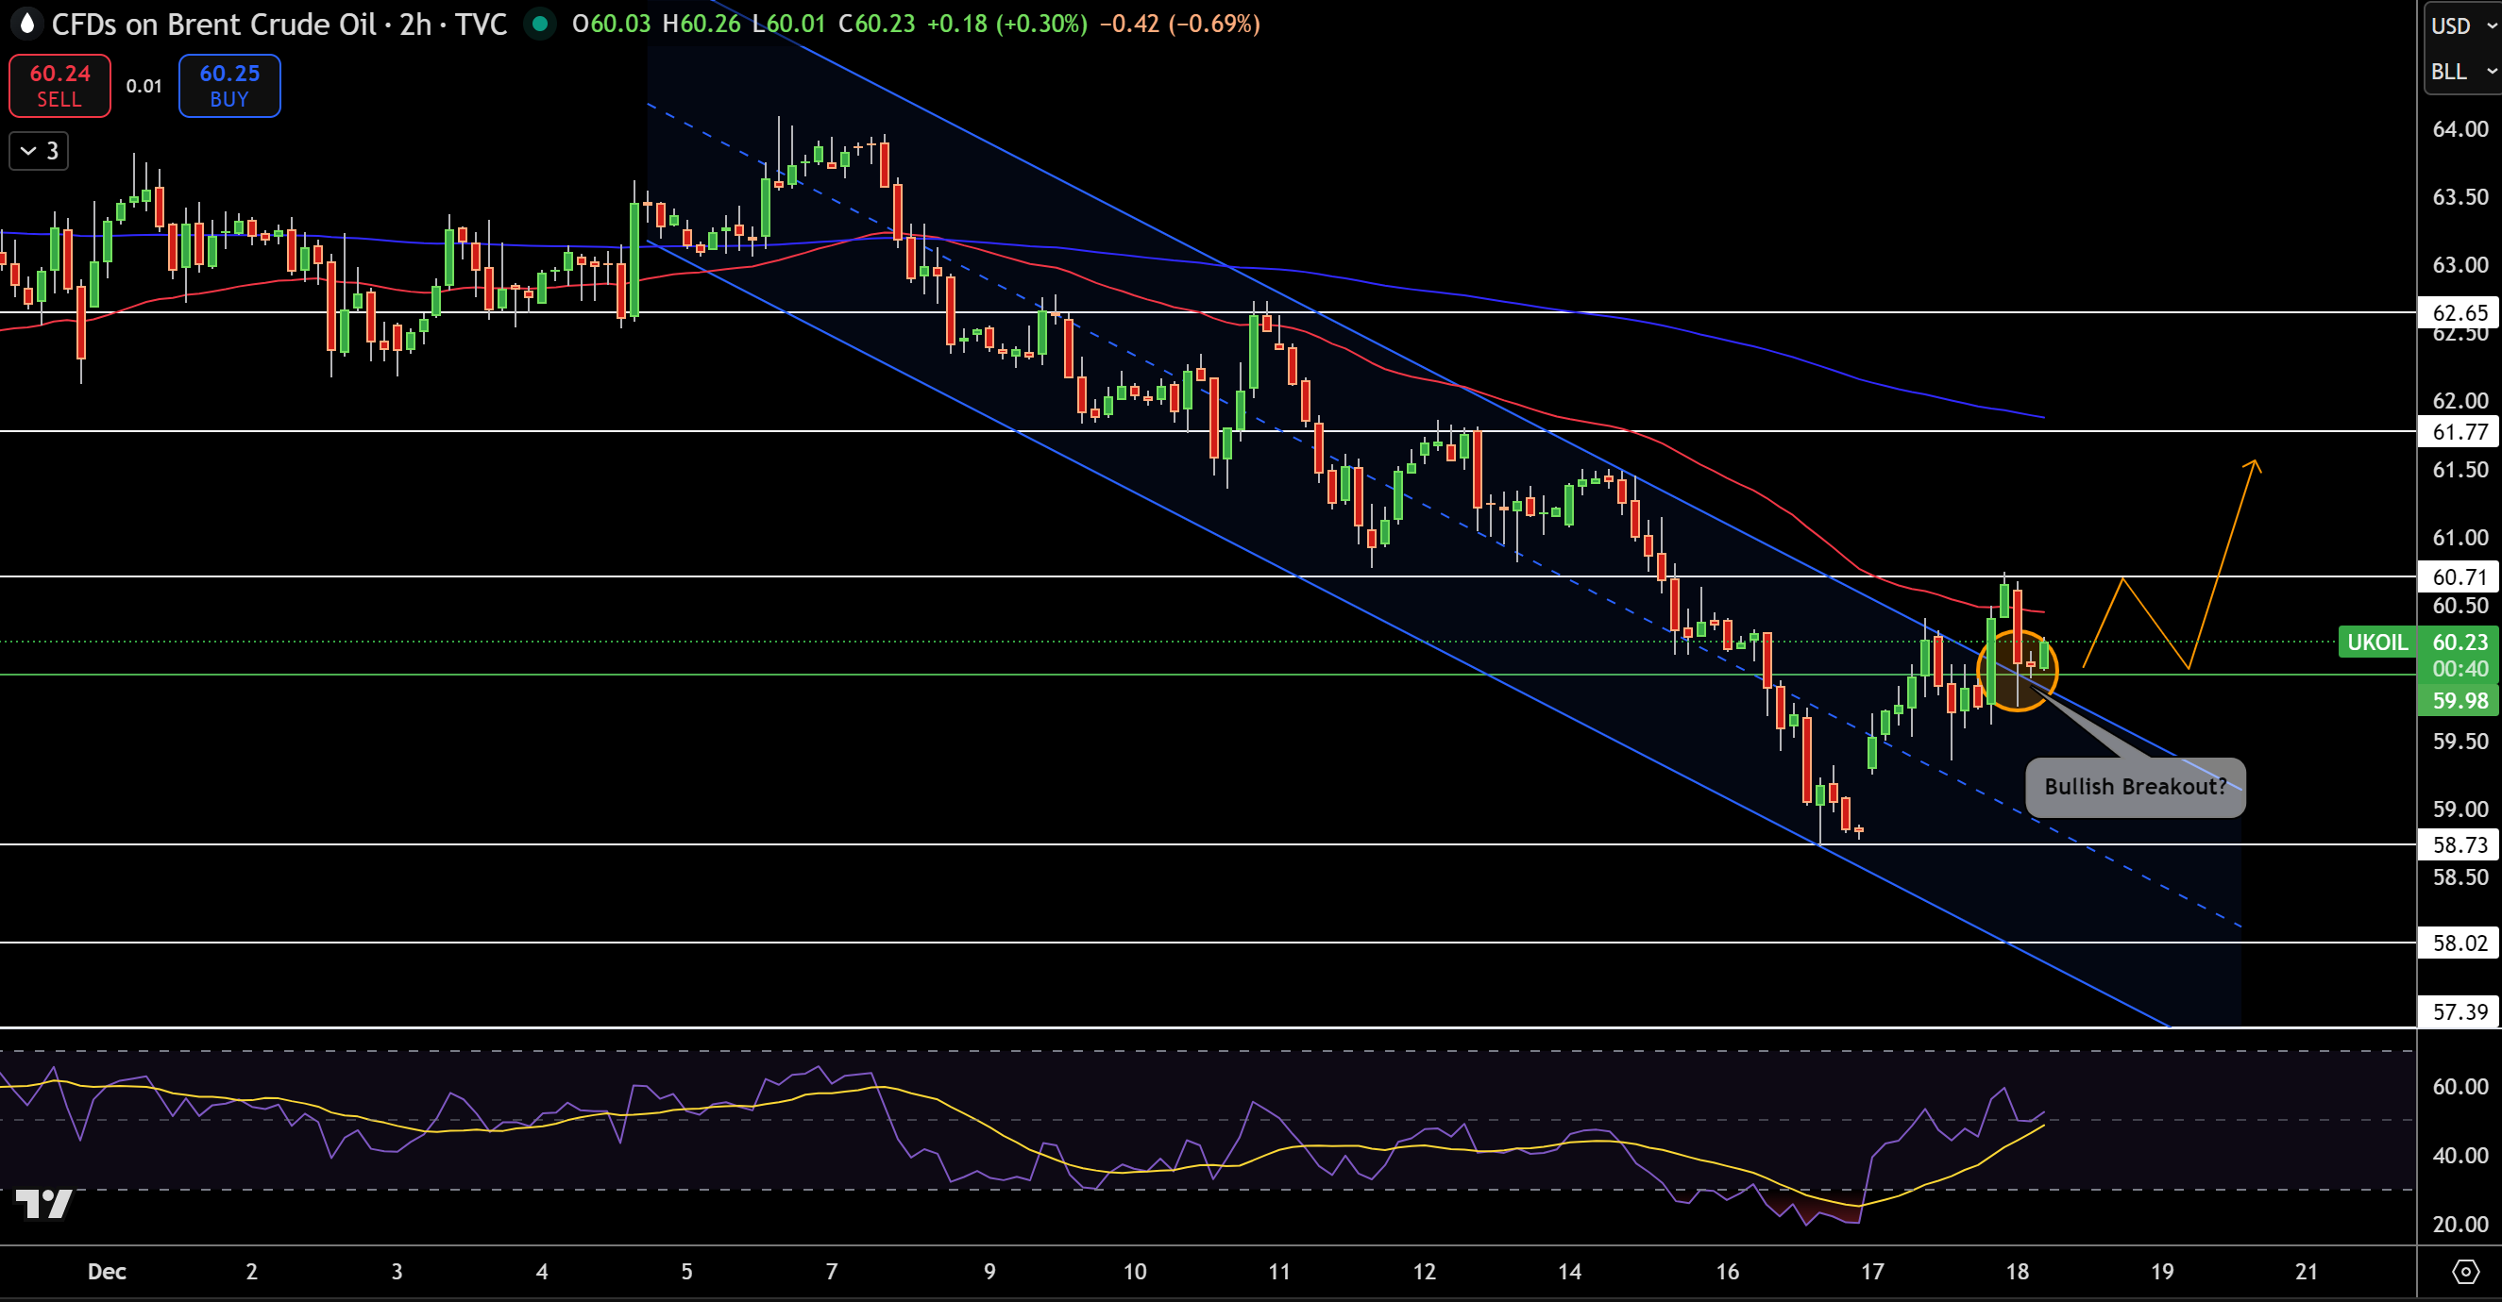The image size is (2502, 1302).
Task: Click the 62.65 horizontal line price tag
Action: coord(2460,312)
